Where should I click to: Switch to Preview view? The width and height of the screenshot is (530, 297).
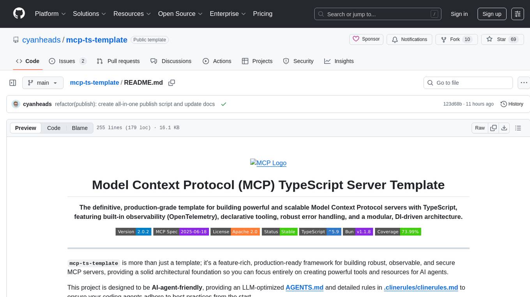pyautogui.click(x=26, y=128)
